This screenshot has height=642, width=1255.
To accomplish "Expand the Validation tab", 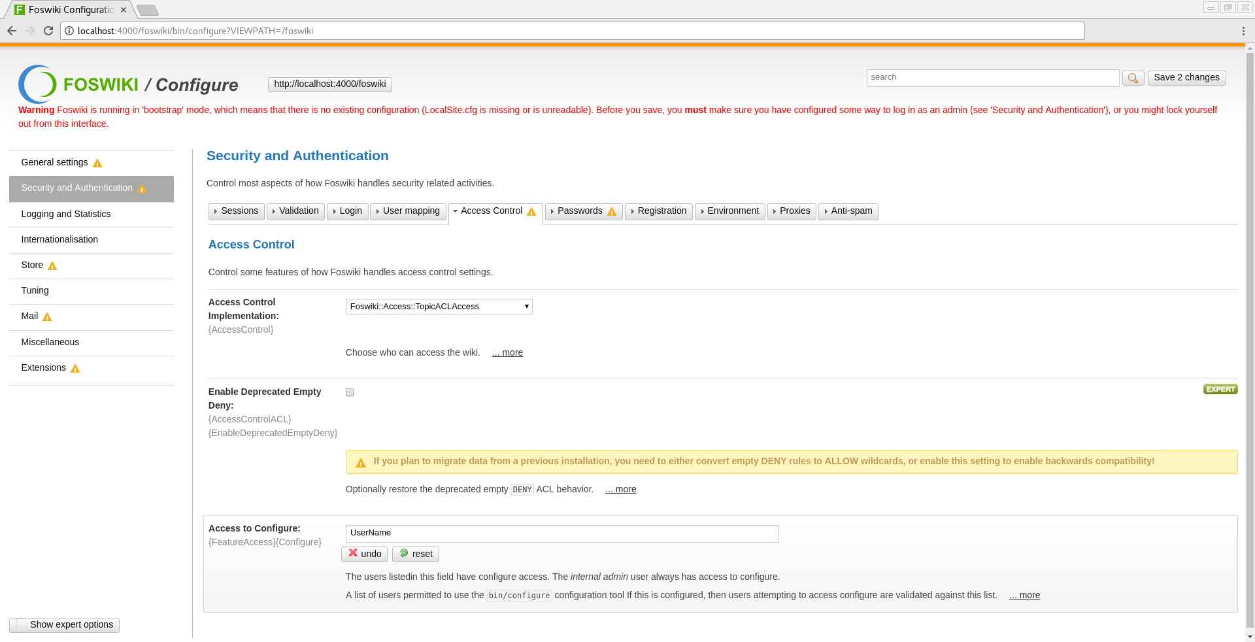I will (x=295, y=211).
